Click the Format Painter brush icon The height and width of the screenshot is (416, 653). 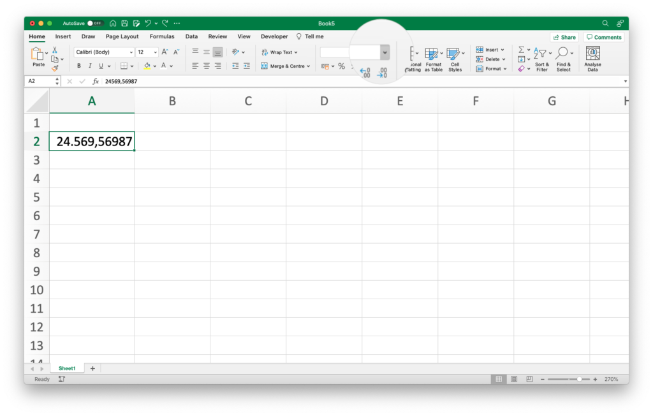(x=55, y=68)
